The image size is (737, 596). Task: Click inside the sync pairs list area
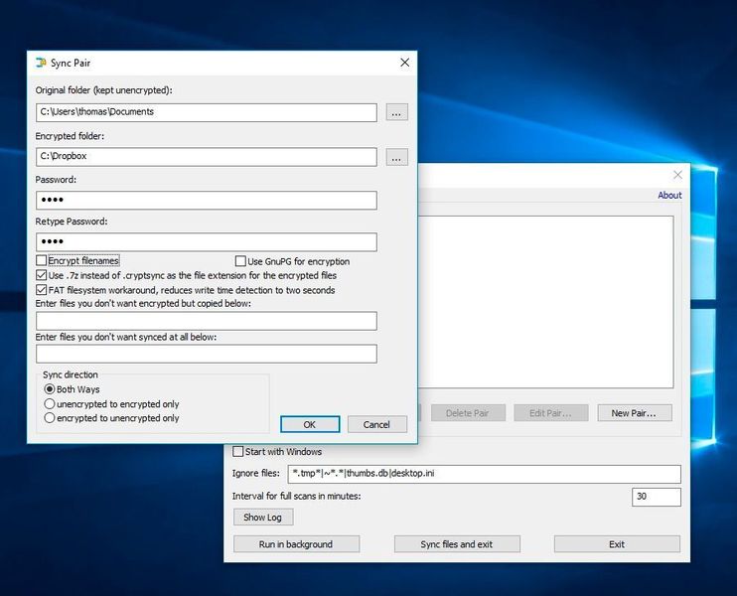click(x=545, y=302)
